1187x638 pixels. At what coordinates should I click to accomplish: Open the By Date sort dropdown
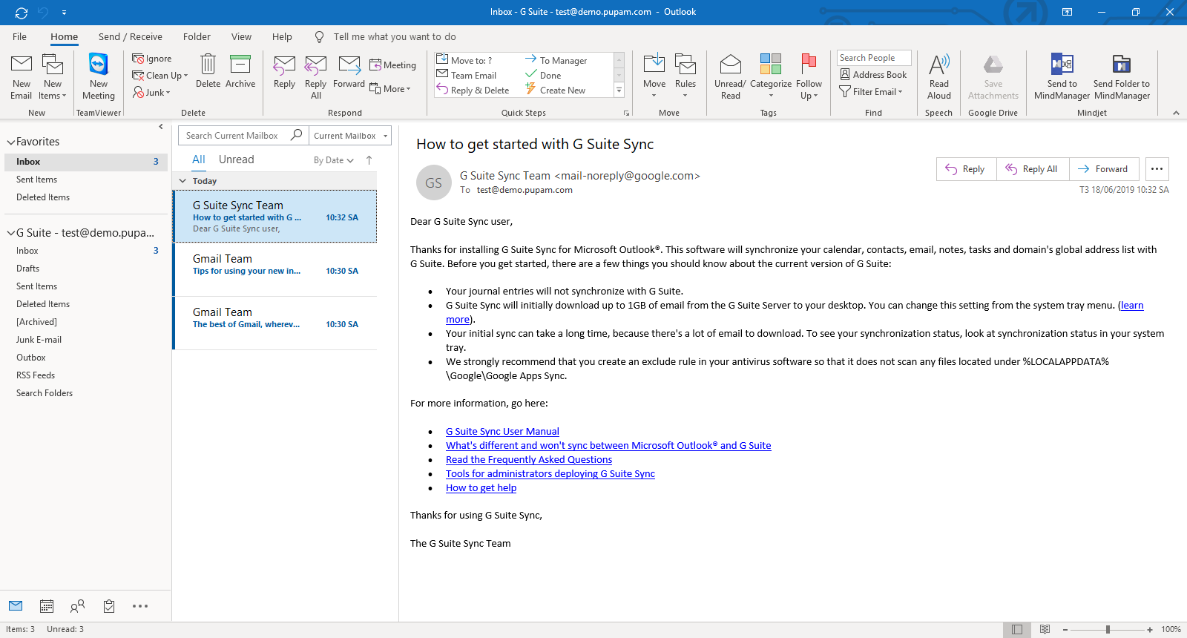(x=334, y=160)
